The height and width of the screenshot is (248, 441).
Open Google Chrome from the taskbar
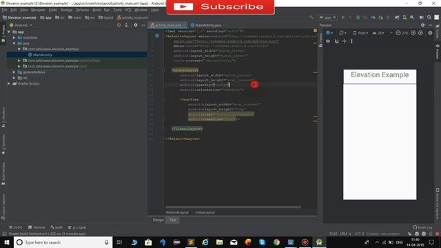[x=276, y=242]
